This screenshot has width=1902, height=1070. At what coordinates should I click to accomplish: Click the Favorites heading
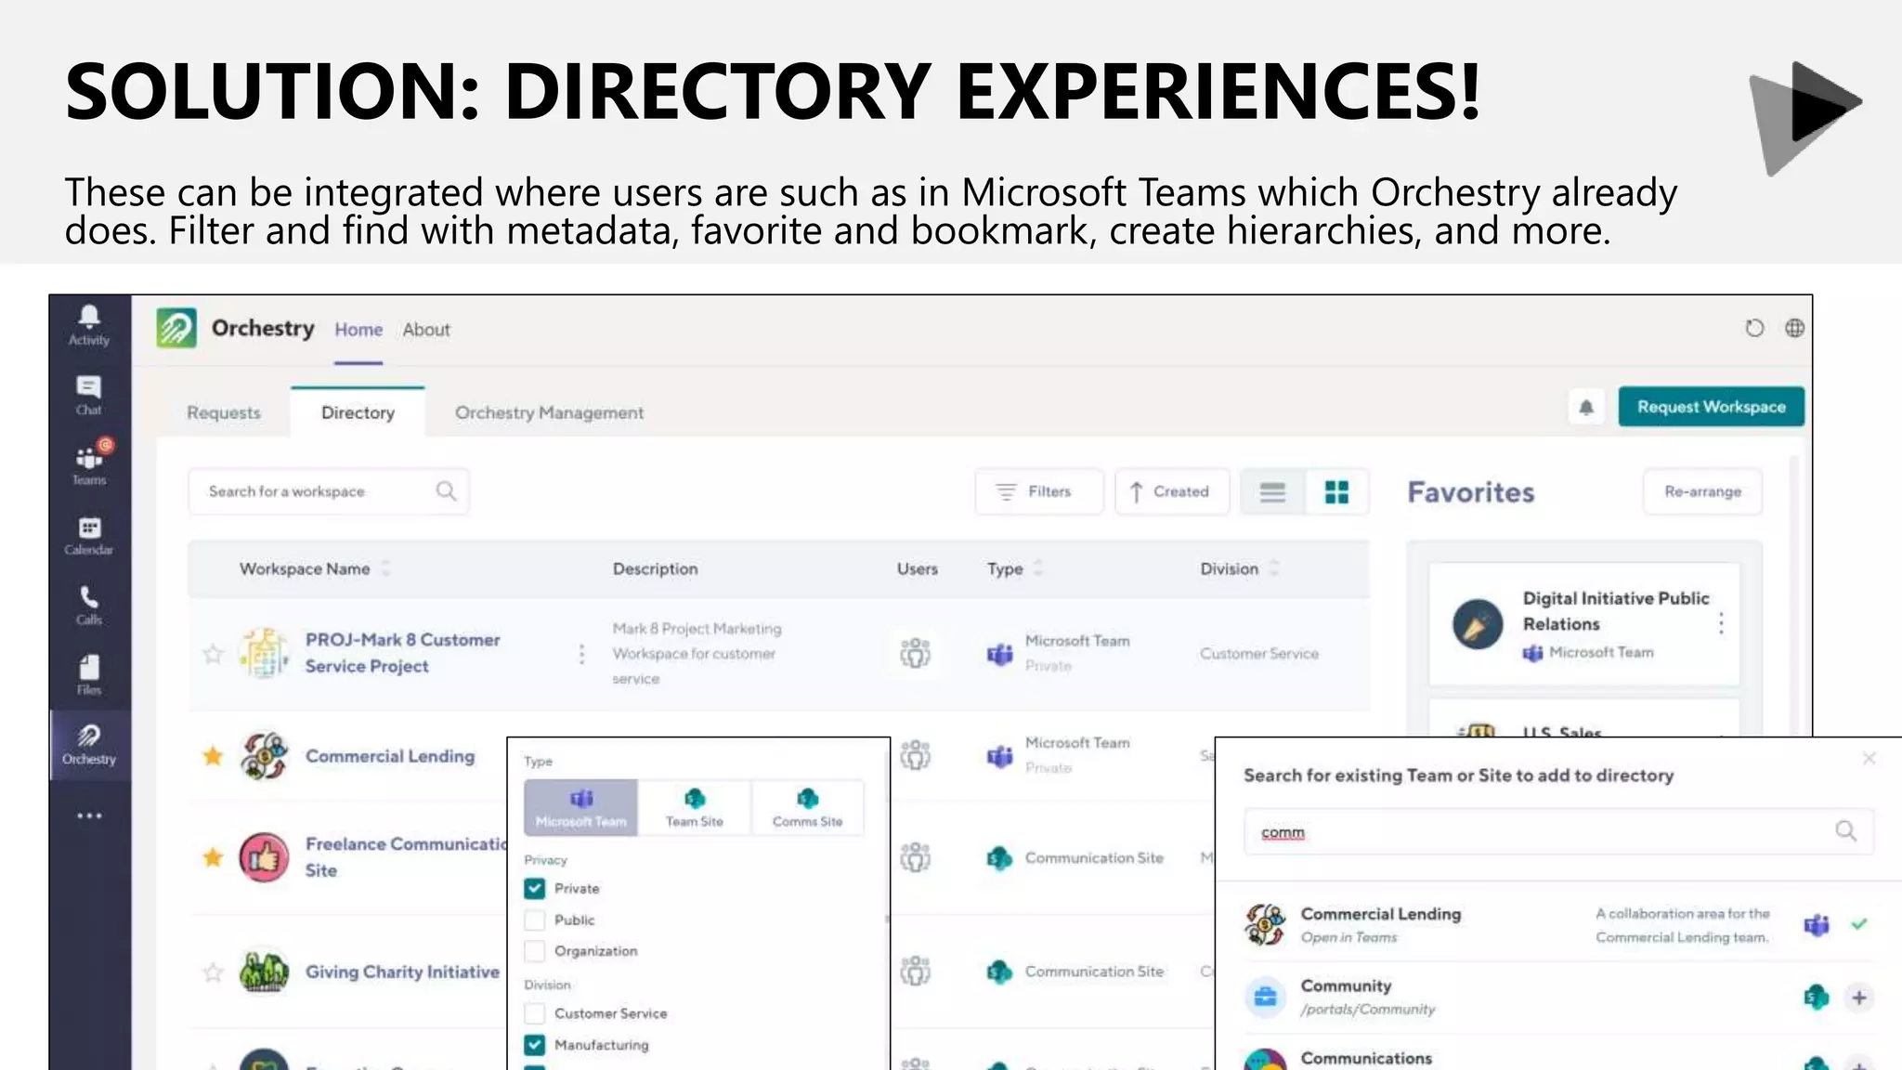click(1470, 492)
